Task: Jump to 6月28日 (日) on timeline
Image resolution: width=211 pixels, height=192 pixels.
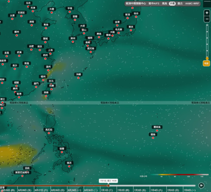Action: [x=58, y=190]
